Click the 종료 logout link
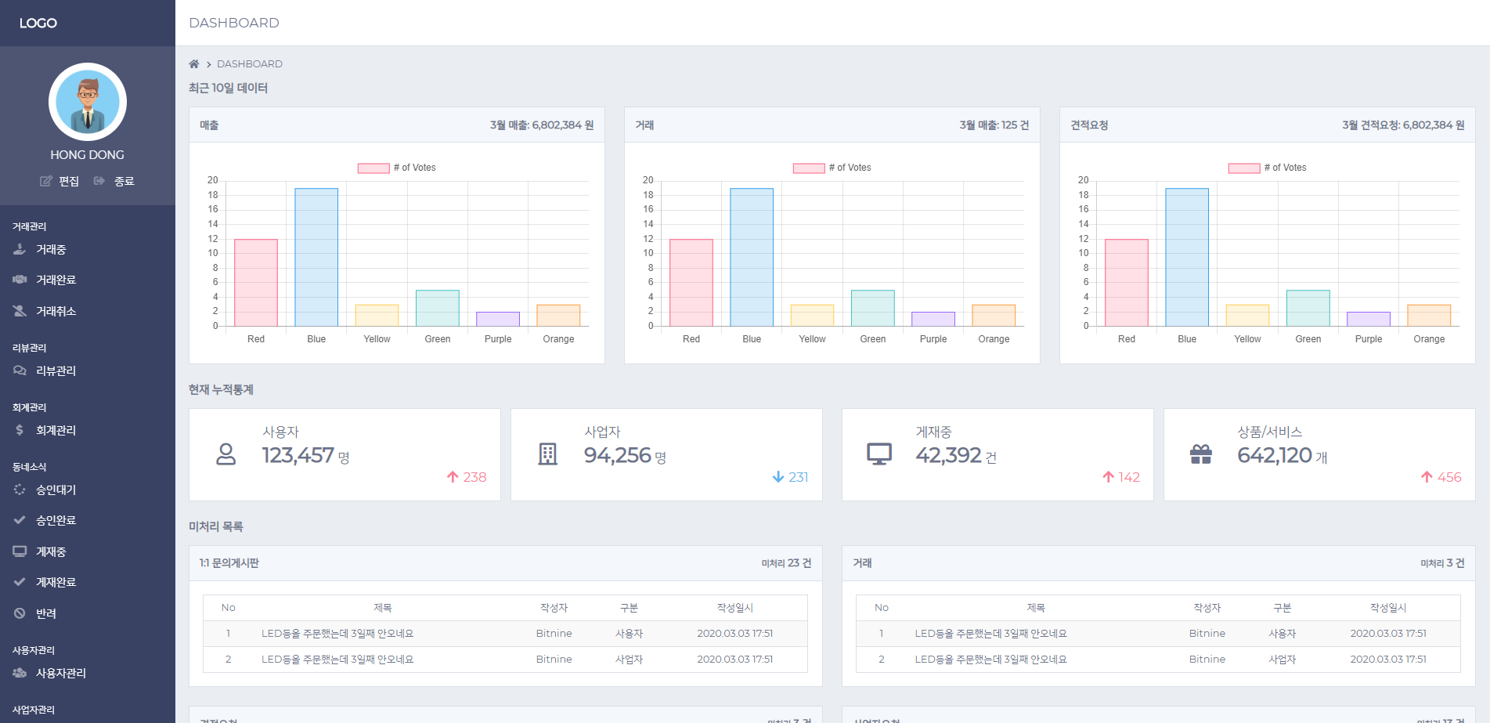 124,181
